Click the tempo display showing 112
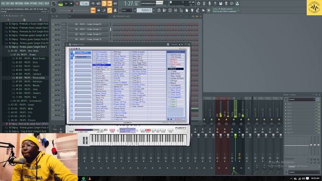This screenshot has height=181, width=322. point(84,4)
